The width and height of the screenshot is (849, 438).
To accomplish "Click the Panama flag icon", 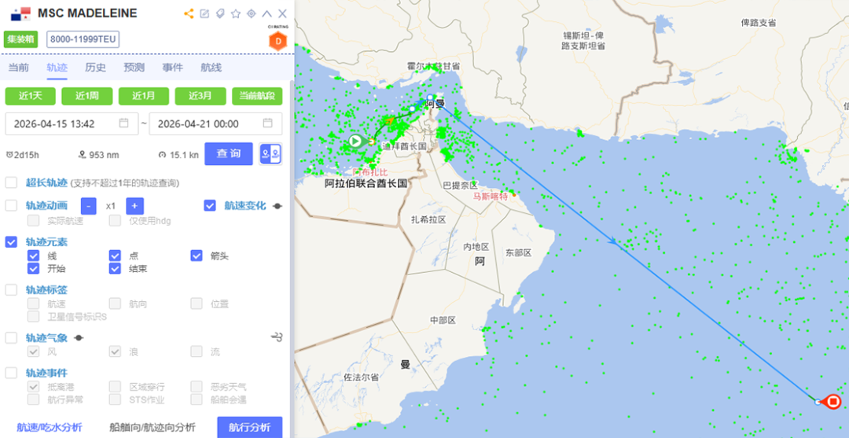I will point(20,13).
